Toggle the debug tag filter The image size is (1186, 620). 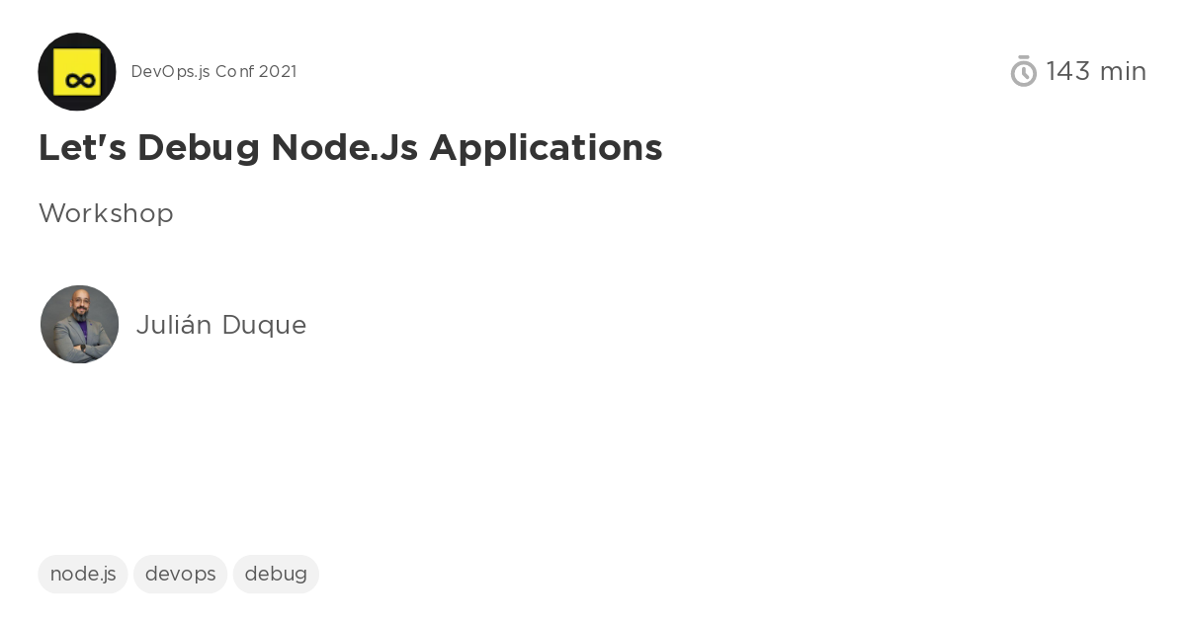(x=276, y=574)
